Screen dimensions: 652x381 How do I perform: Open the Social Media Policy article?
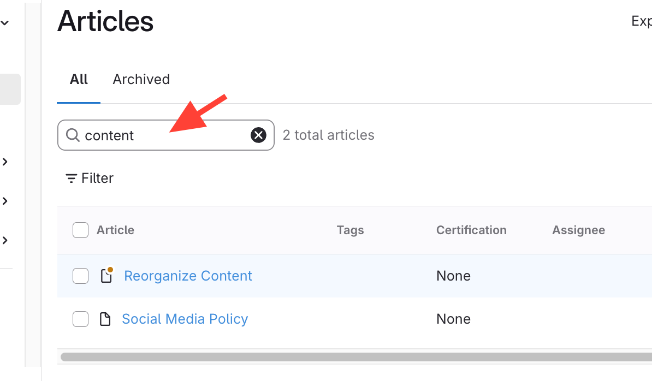[185, 319]
